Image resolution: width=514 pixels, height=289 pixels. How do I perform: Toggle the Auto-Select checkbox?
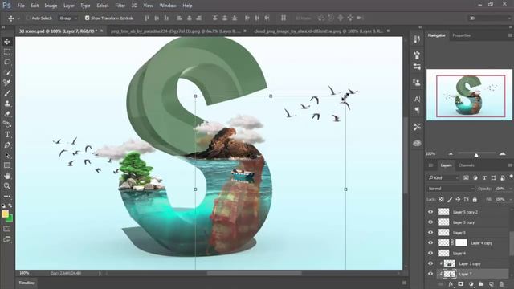click(x=28, y=18)
